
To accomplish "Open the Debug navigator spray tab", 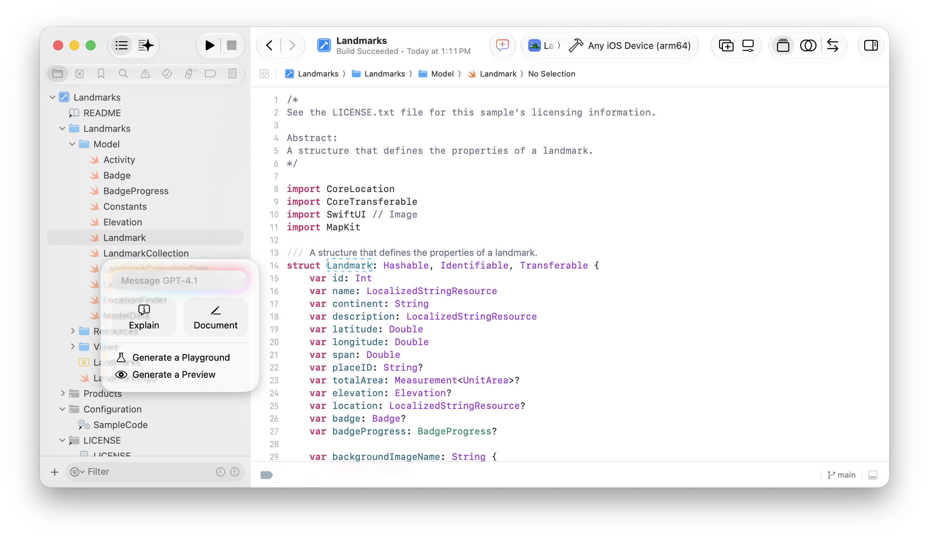I will [x=190, y=74].
